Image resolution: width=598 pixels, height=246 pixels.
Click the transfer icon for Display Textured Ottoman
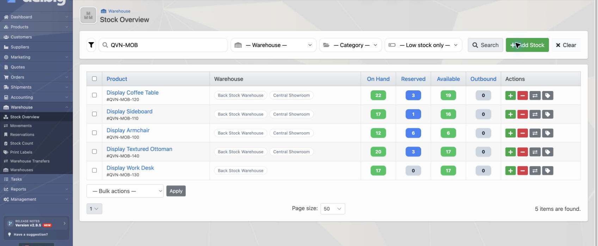pos(535,152)
